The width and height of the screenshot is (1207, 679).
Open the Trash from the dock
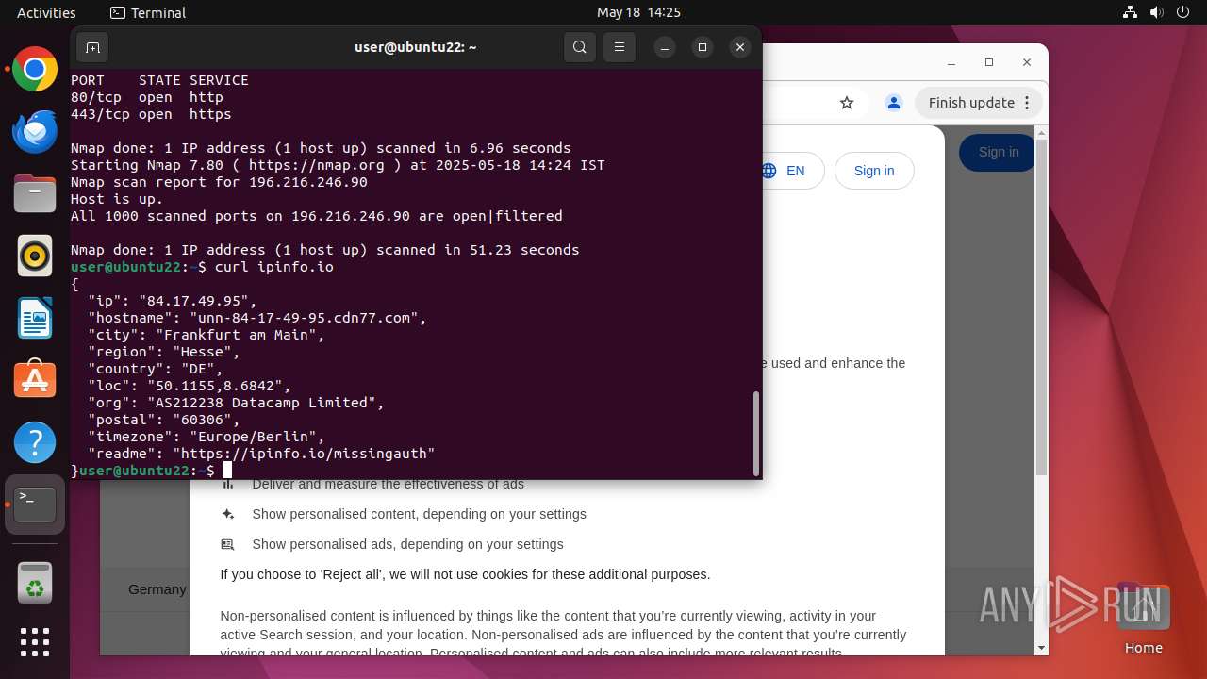click(x=35, y=581)
